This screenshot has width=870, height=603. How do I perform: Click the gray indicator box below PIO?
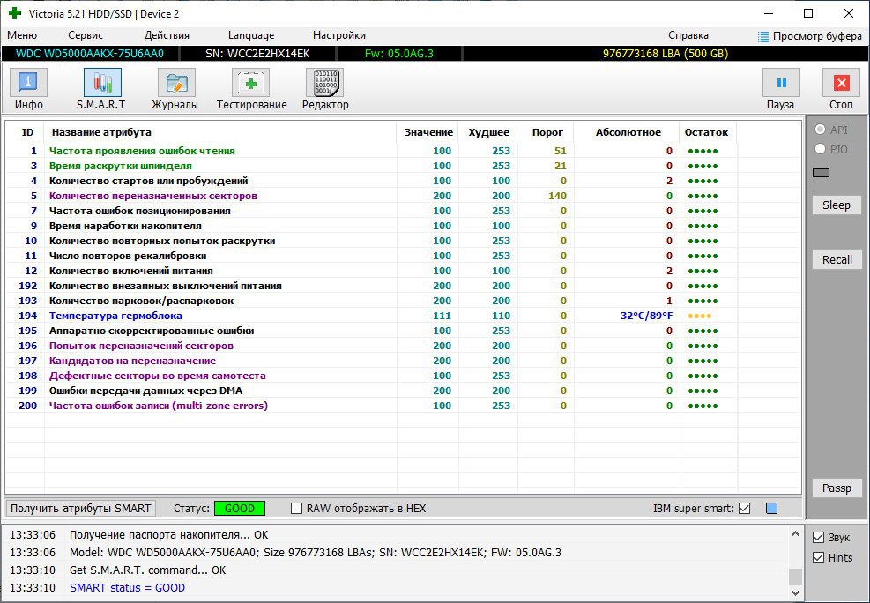(821, 173)
